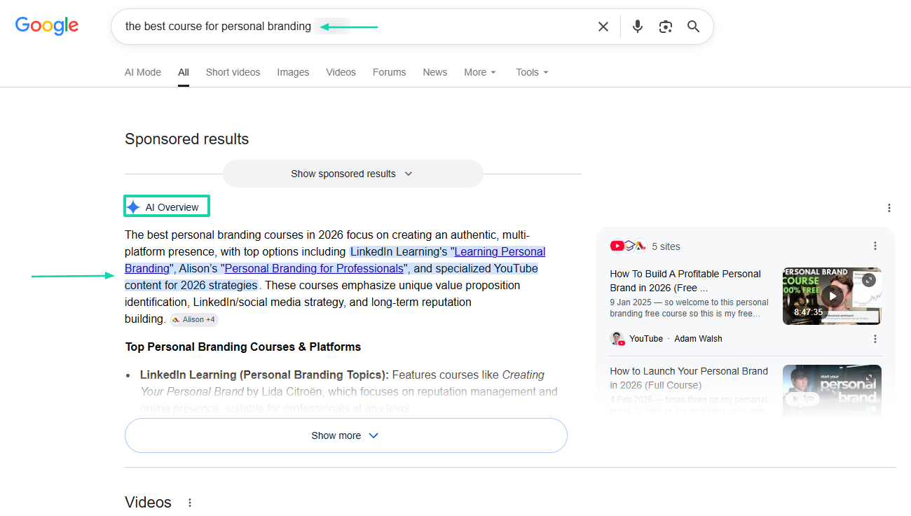This screenshot has width=911, height=516.
Task: Expand the More search filters dropdown
Action: pyautogui.click(x=480, y=72)
